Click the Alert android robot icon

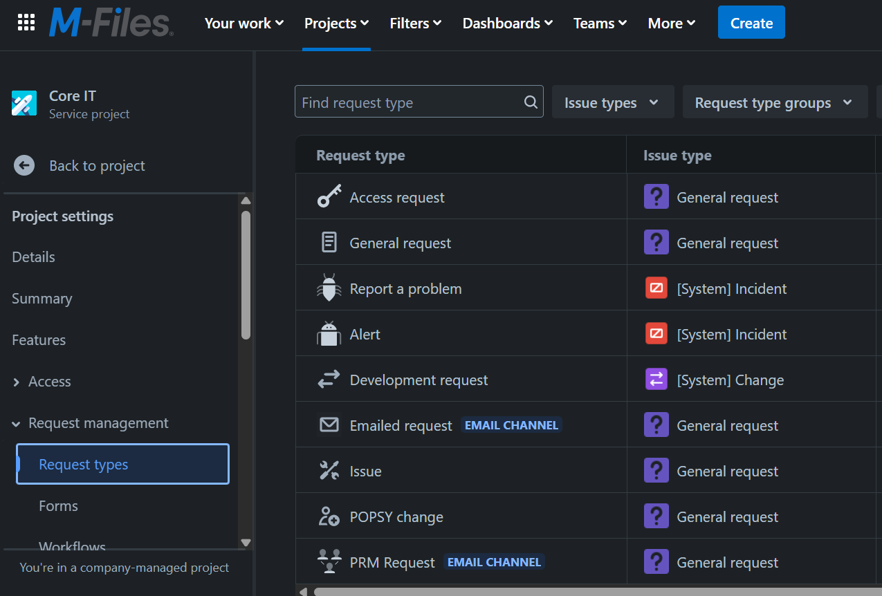(x=329, y=335)
